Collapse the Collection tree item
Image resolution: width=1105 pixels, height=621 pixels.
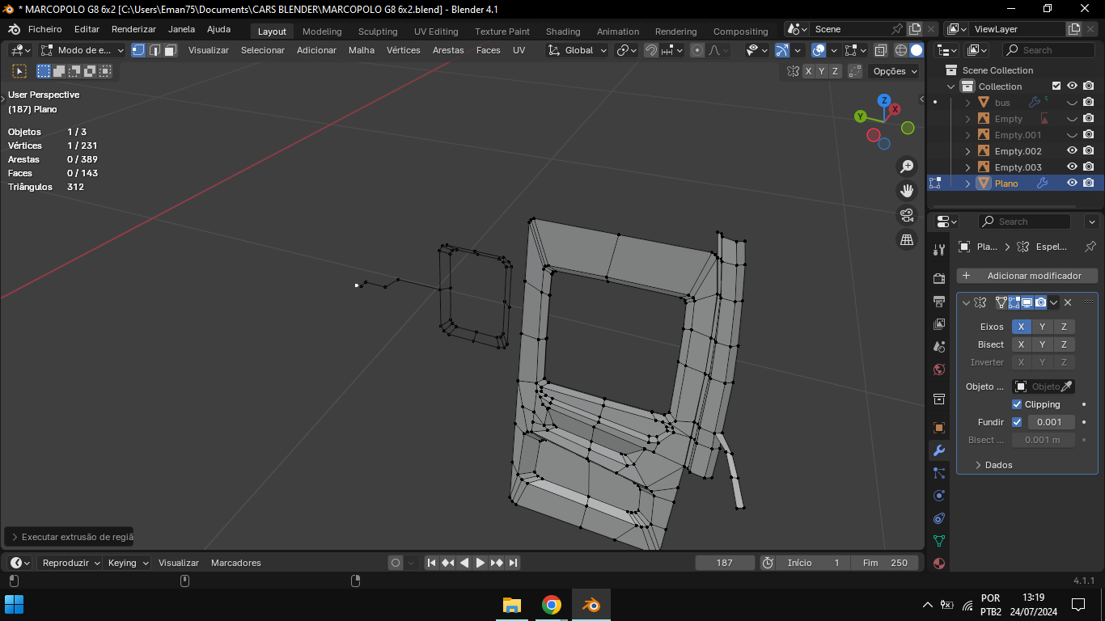pyautogui.click(x=951, y=87)
